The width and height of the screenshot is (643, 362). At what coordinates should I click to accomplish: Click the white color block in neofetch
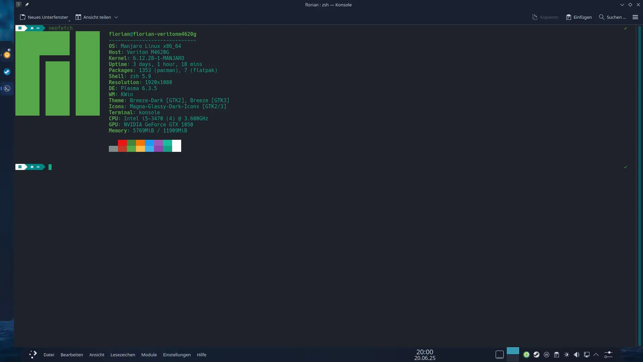[x=176, y=146]
